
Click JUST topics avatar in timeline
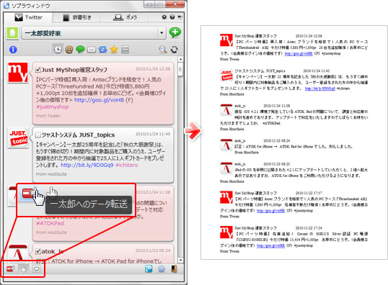coord(18,137)
